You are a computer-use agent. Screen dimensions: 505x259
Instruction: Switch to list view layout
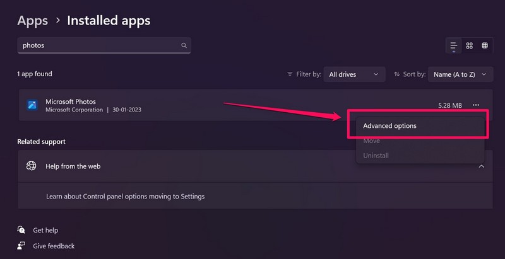pyautogui.click(x=453, y=45)
